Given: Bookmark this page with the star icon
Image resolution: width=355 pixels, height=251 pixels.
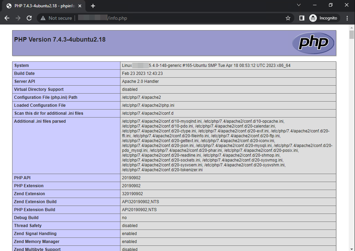Looking at the screenshot, I should point(288,18).
